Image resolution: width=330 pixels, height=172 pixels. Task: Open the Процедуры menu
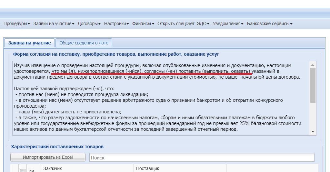[16, 24]
